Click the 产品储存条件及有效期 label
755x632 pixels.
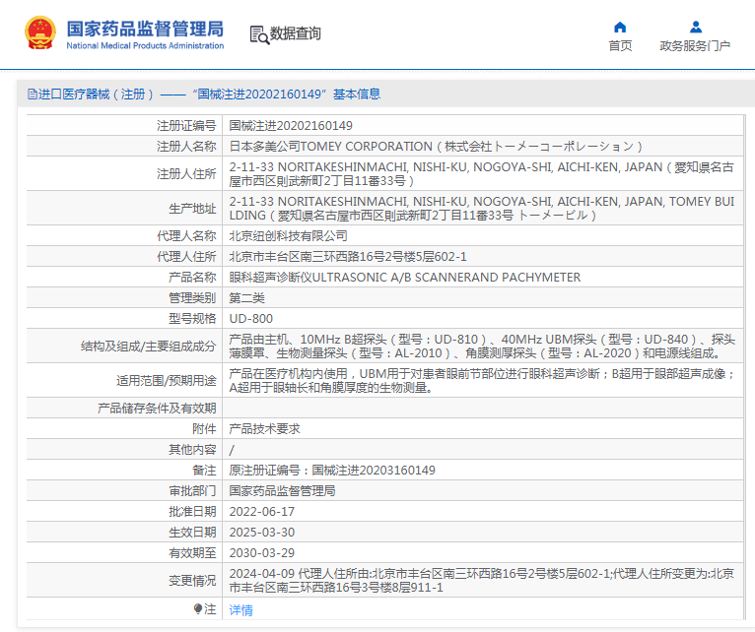[157, 408]
